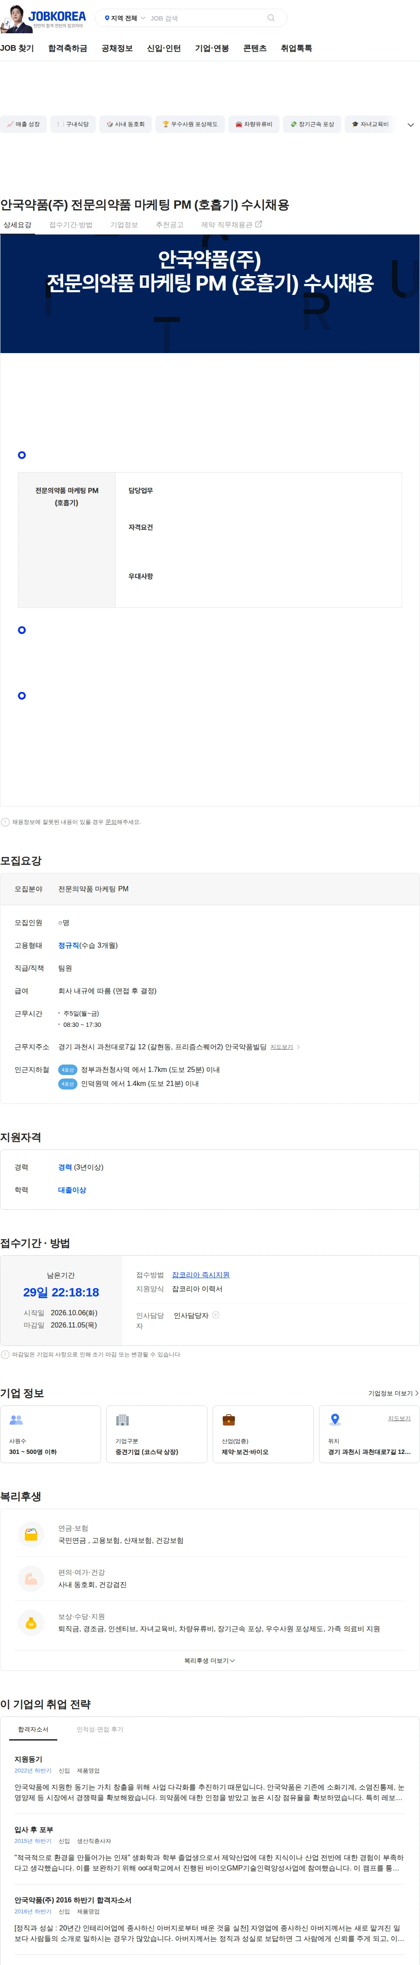Click the 연금·보험 benefits icon

[x=31, y=1534]
